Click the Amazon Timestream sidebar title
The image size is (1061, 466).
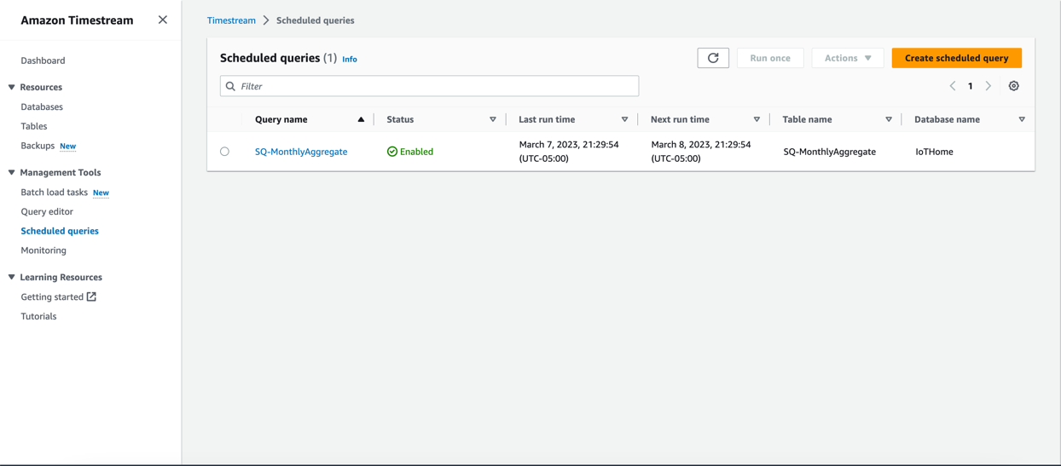[77, 20]
